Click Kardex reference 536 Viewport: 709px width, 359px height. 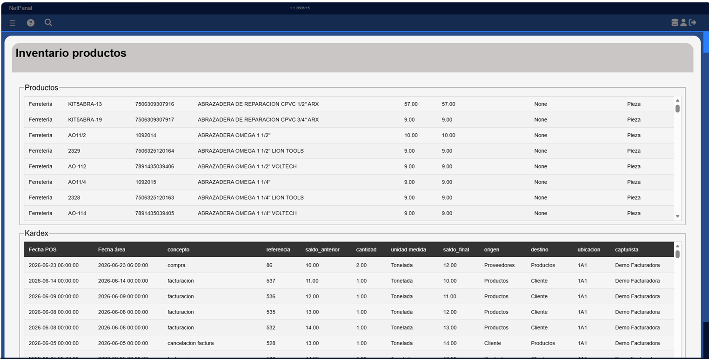(271, 296)
